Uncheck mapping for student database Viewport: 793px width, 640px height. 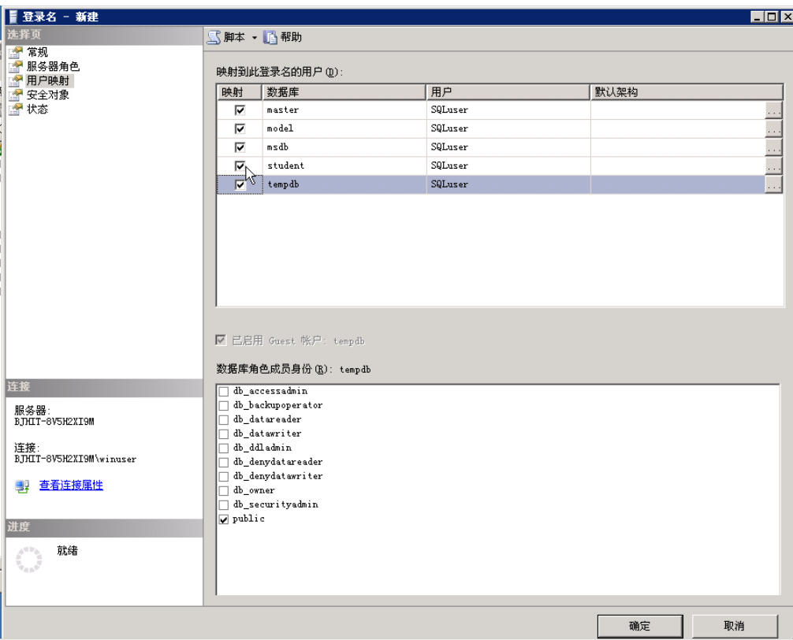click(x=240, y=166)
